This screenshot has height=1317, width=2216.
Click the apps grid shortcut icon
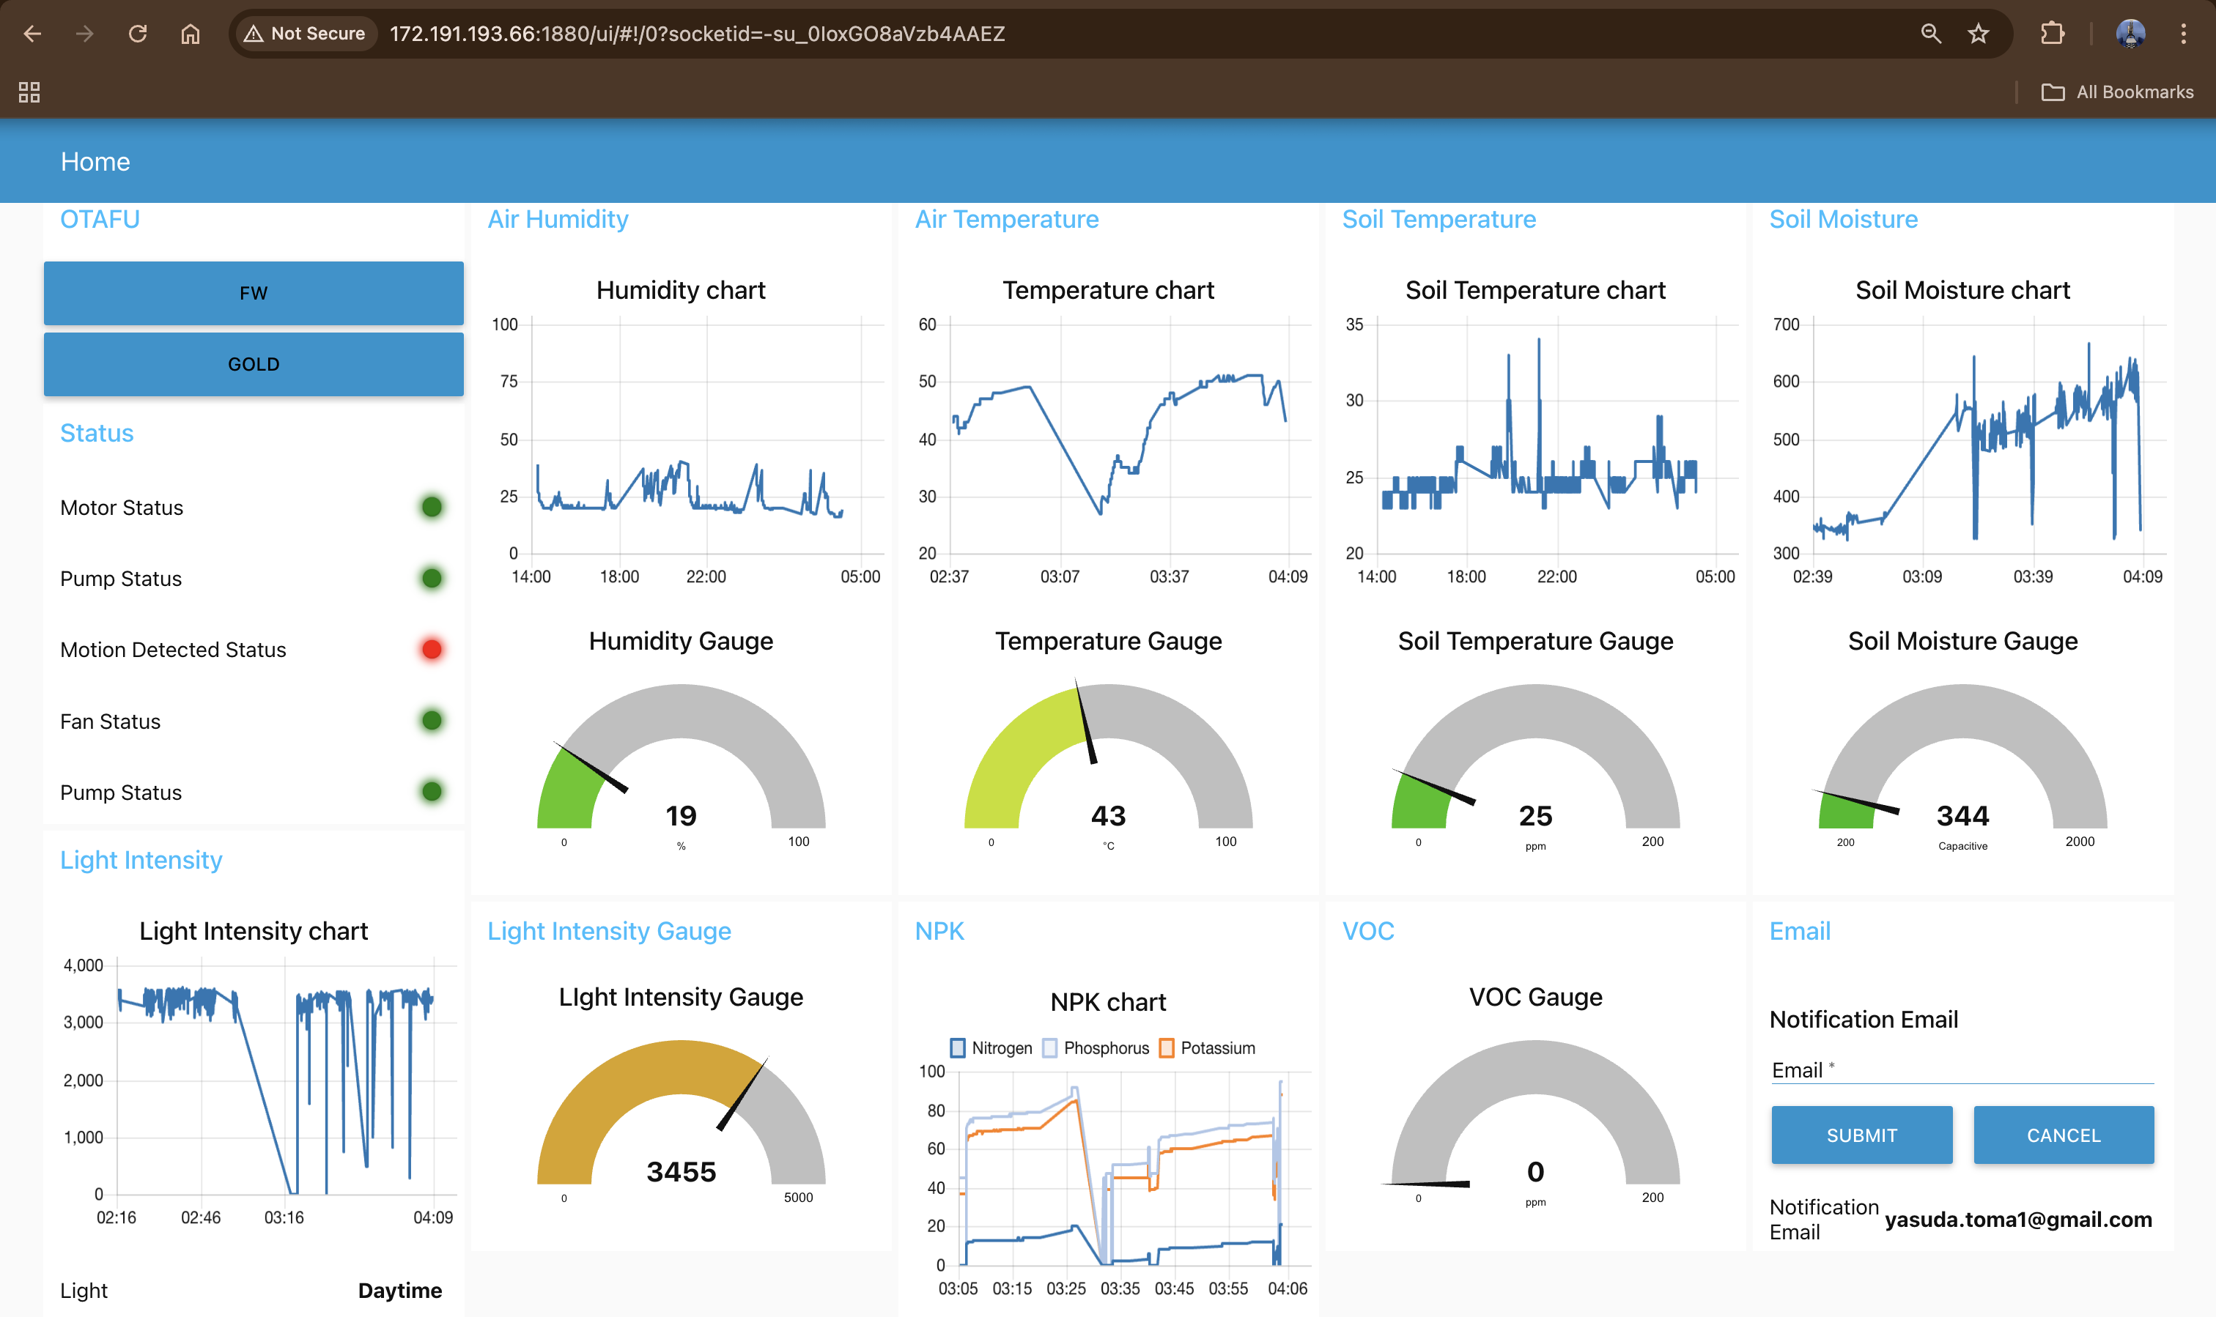(x=29, y=92)
